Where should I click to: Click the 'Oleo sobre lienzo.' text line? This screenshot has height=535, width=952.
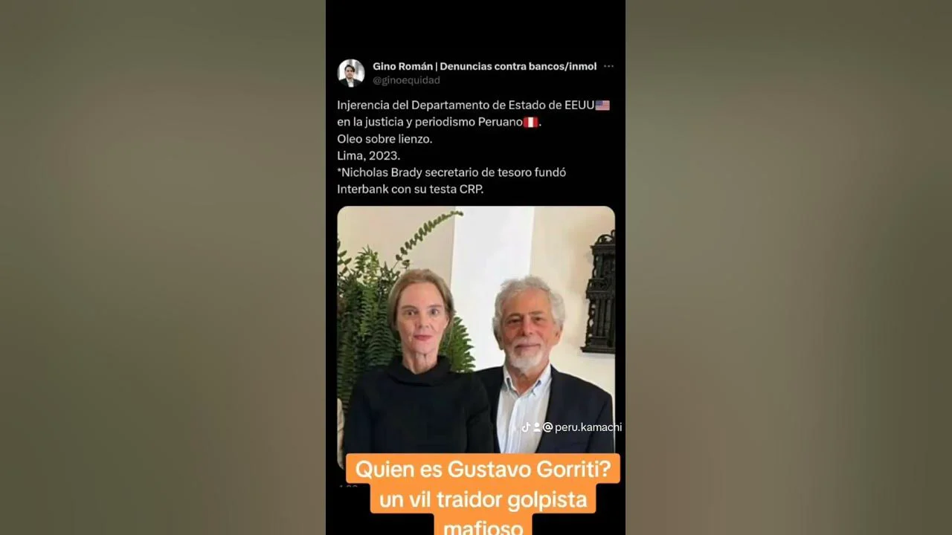385,139
